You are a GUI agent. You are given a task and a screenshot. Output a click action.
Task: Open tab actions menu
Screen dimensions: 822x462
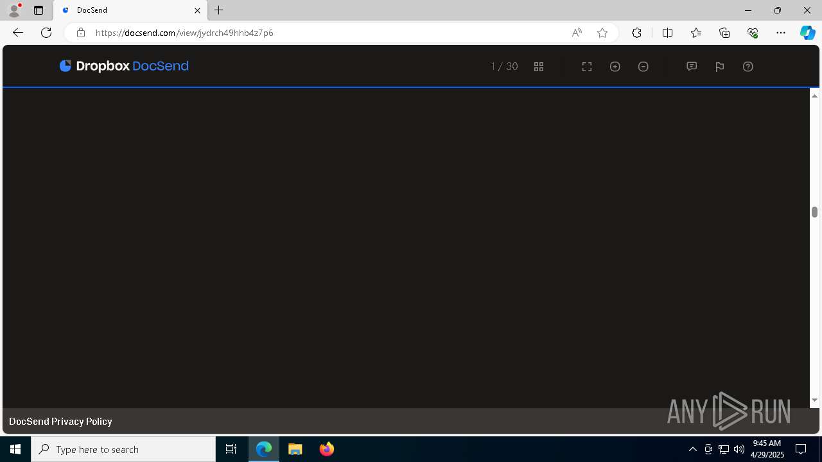click(39, 10)
